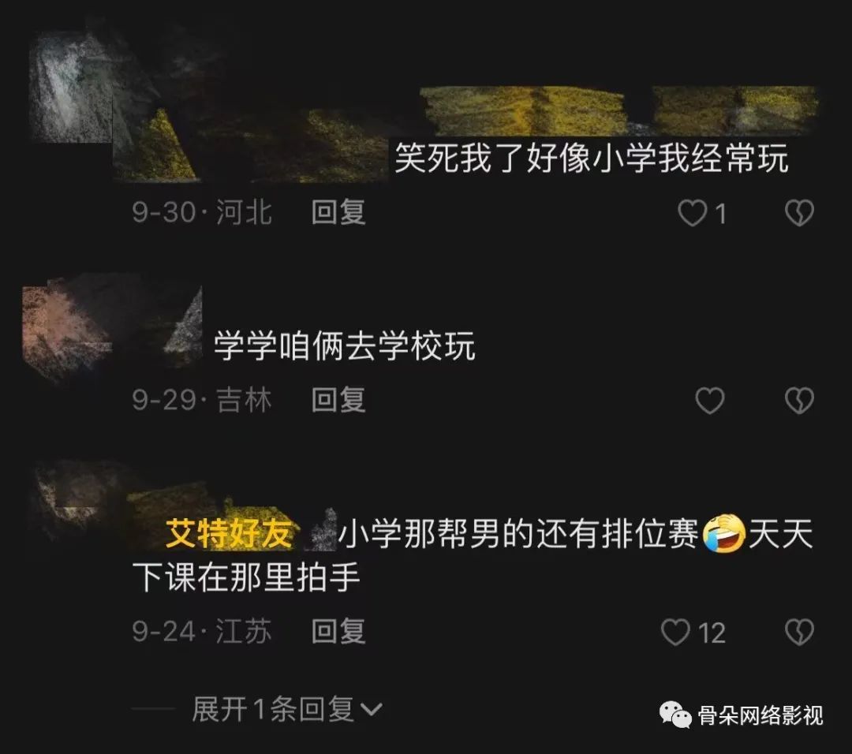Screen dimensions: 852x754
Task: Tap the laughing emoji in the 排位赛 comment
Action: tap(723, 533)
